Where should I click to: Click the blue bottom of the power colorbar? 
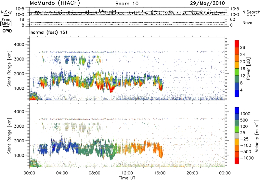click(x=237, y=93)
